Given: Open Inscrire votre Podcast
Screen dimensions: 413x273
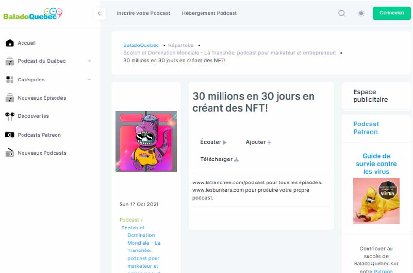Looking at the screenshot, I should (x=143, y=13).
